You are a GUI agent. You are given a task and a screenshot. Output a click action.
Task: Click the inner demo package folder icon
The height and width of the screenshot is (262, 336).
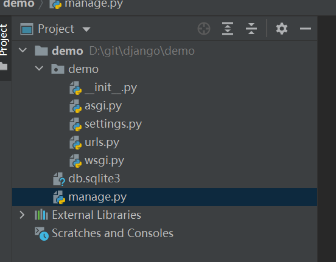click(58, 69)
